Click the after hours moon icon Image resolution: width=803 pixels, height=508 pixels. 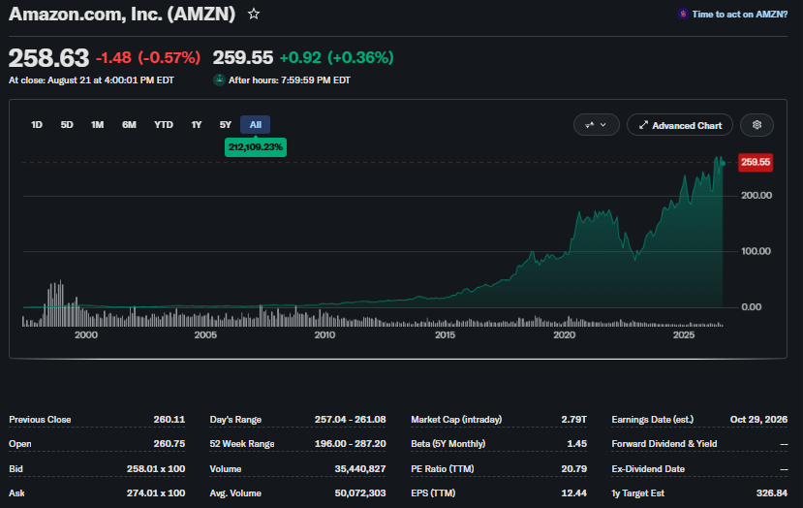(x=219, y=79)
